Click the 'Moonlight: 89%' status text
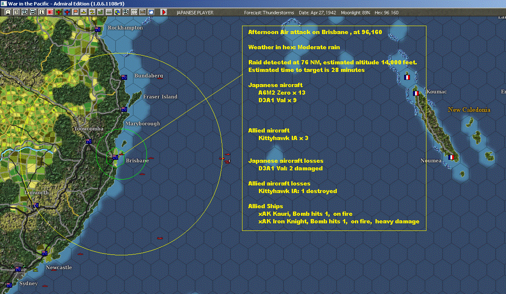Screen dimensions: 506x294 click(356, 13)
